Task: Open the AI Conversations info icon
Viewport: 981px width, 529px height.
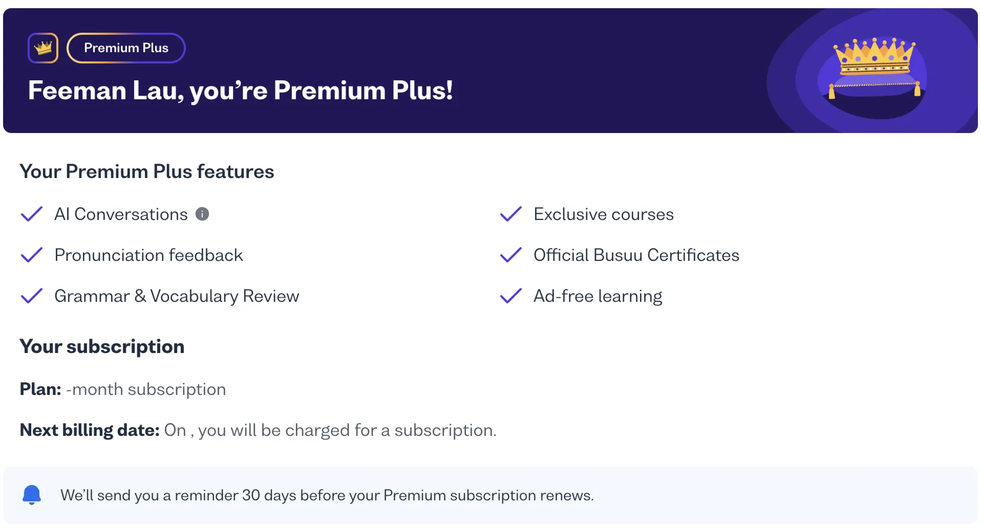Action: coord(202,214)
